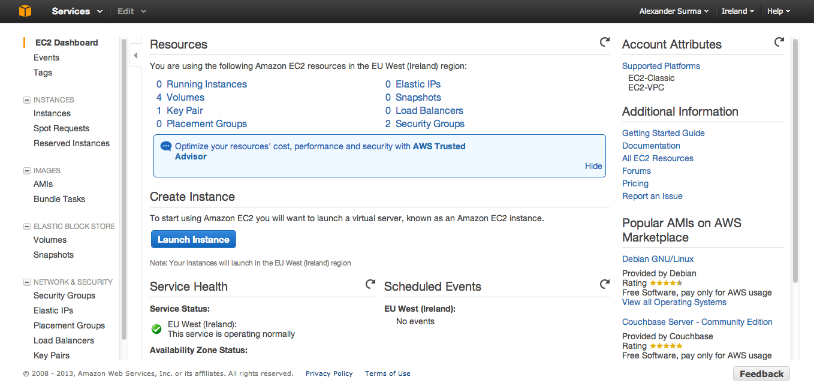Image resolution: width=814 pixels, height=386 pixels.
Task: Click the left sidebar vertical scrollbar
Action: point(124,189)
